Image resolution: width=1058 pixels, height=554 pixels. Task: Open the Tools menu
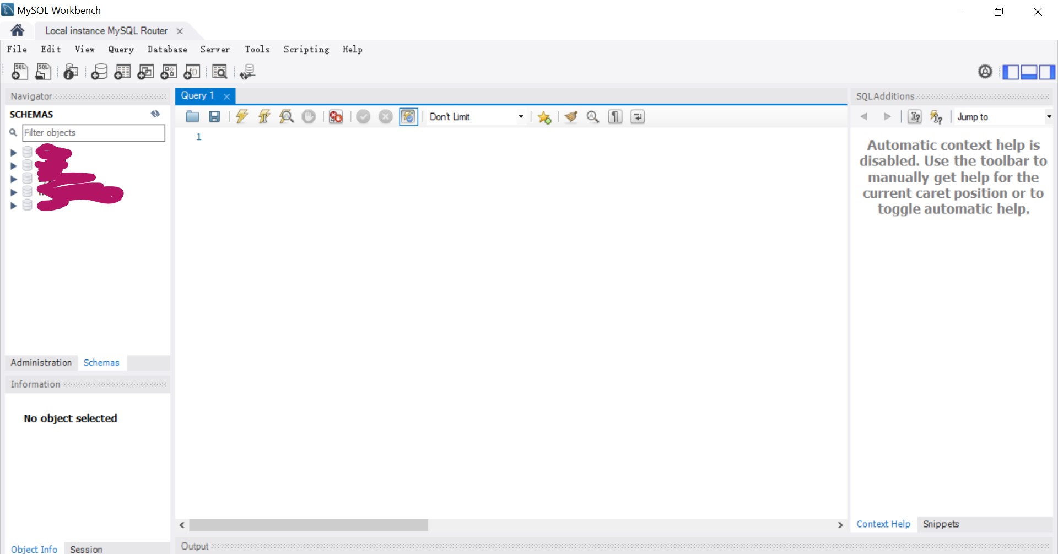point(257,49)
